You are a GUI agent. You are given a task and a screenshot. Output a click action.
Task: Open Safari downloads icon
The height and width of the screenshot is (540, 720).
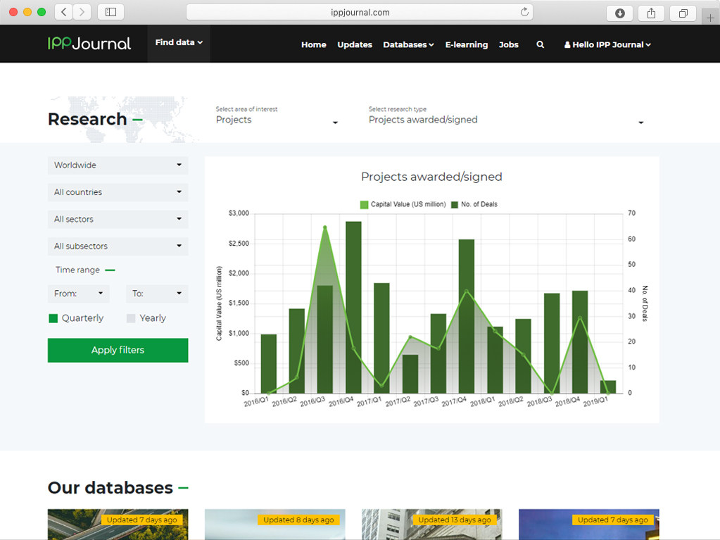pos(619,13)
